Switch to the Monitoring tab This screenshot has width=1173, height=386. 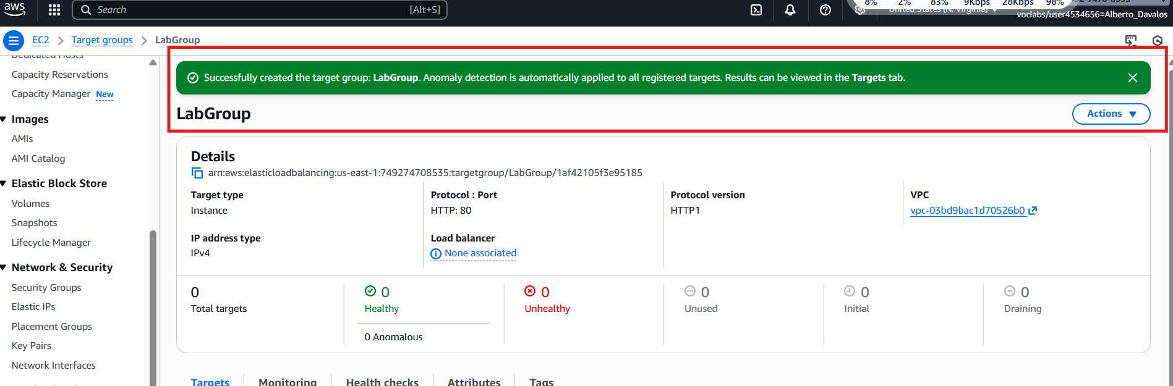click(x=288, y=382)
